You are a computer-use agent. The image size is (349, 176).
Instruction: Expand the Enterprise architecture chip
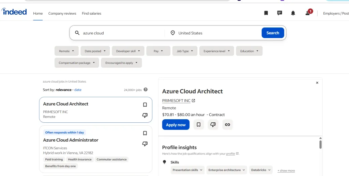tap(227, 170)
